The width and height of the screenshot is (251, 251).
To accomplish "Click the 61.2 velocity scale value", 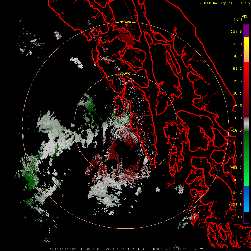I will (x=237, y=69).
